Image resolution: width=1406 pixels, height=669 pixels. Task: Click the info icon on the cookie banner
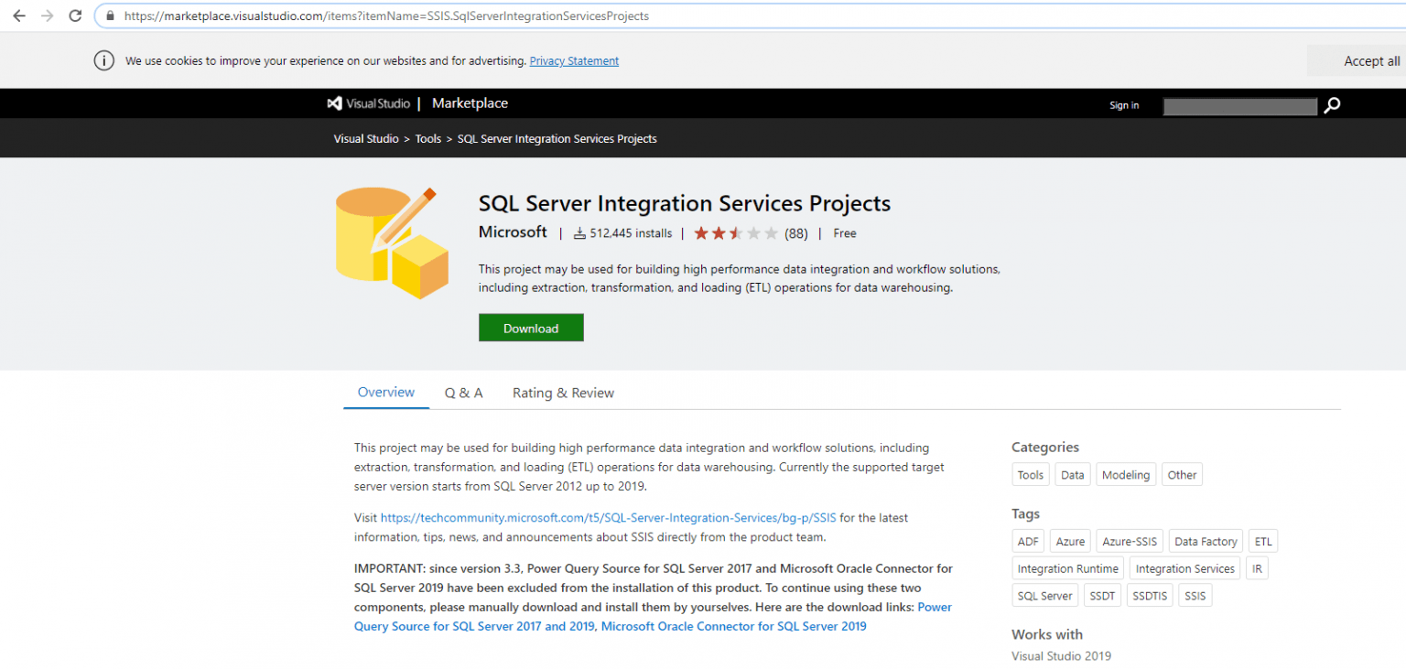[103, 60]
